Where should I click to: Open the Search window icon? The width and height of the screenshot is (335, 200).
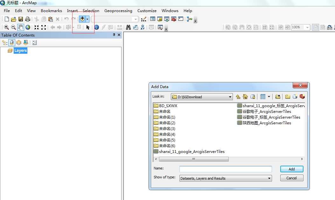[167, 19]
